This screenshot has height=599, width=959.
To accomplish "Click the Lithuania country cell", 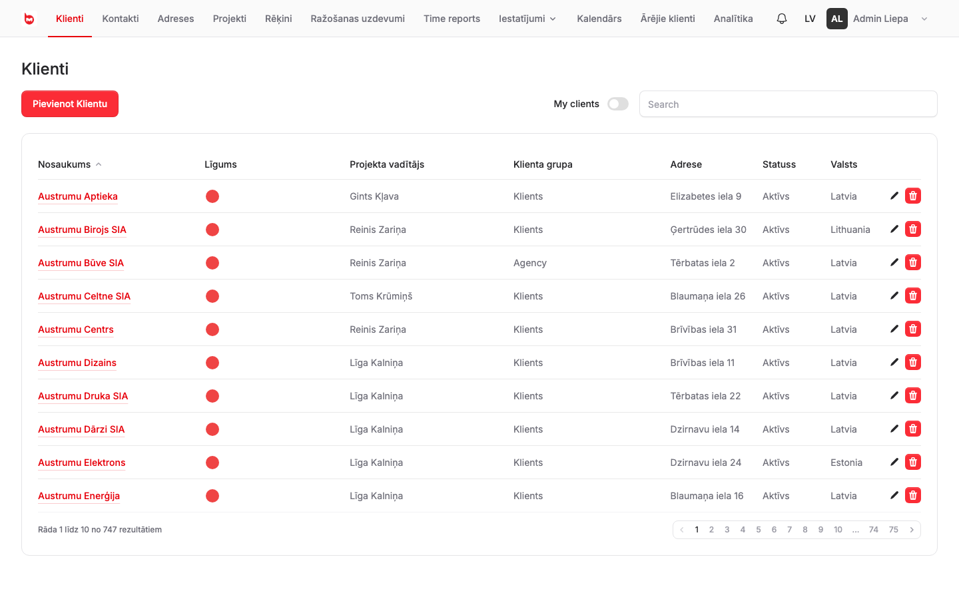I will (850, 230).
